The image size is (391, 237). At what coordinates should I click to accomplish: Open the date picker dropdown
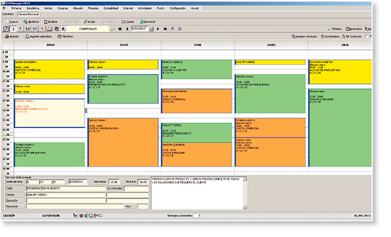pos(151,29)
